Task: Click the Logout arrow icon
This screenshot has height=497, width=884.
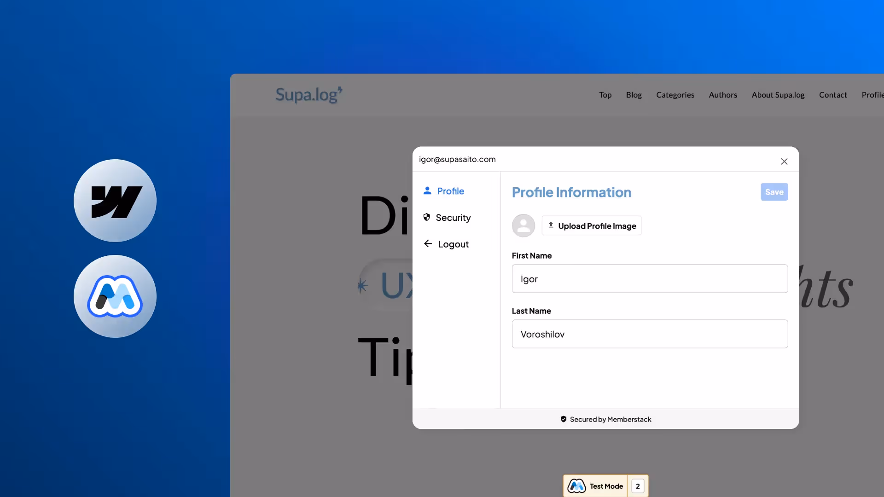Action: click(x=428, y=244)
